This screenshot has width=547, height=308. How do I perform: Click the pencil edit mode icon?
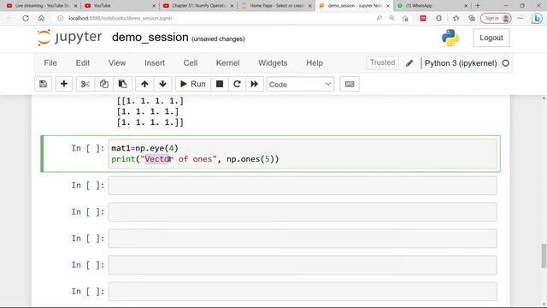[x=409, y=63]
